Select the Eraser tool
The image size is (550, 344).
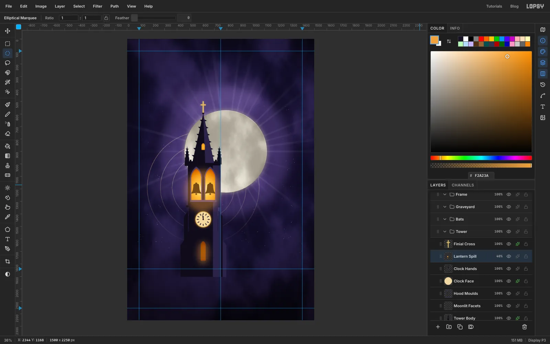(8, 133)
